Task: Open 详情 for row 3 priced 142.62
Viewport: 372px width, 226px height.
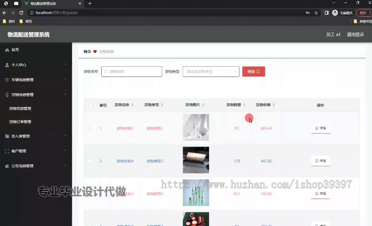Action: tap(320, 194)
